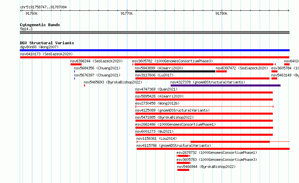Select nsv5684356 (Chuang2021) variant label
The height and width of the screenshot is (183, 299).
point(97,68)
